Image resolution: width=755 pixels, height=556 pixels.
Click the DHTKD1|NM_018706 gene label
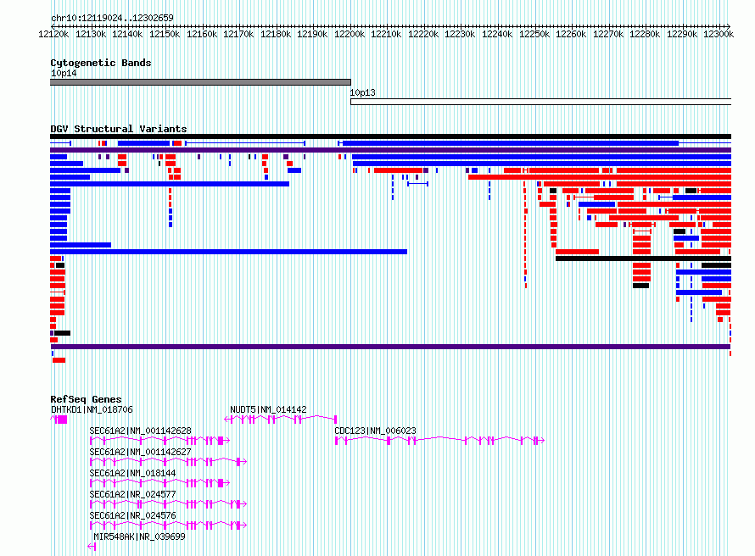(92, 409)
